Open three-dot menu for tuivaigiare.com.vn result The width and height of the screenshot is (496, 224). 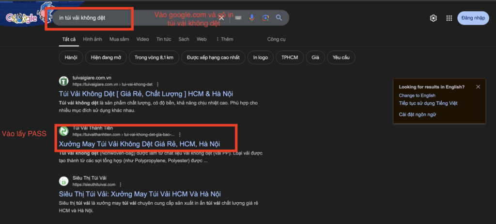click(157, 84)
